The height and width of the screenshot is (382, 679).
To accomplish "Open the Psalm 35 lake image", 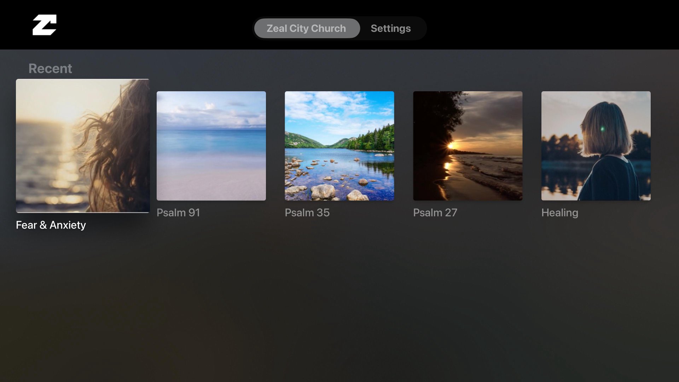I will (x=339, y=146).
